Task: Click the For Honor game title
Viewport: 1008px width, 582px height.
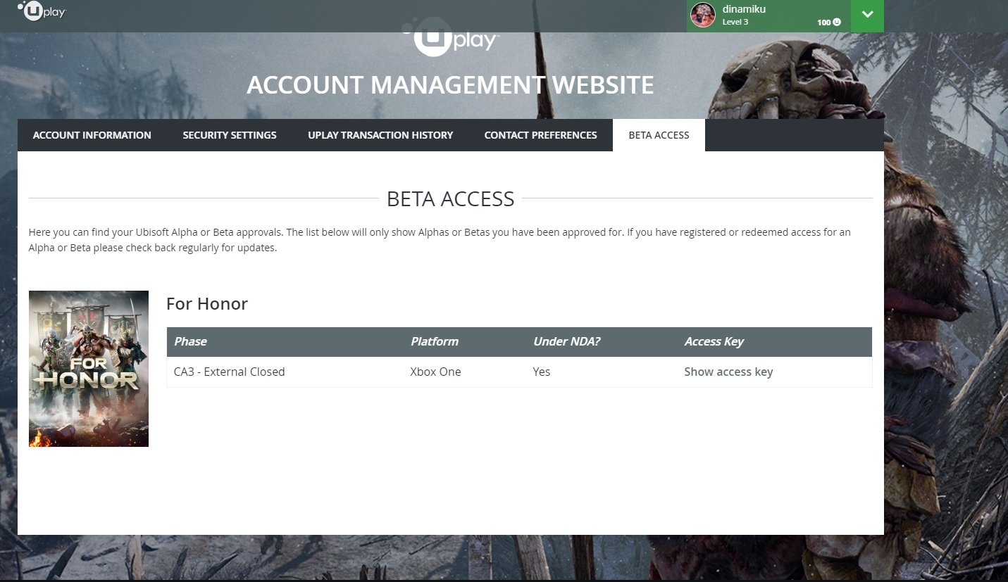Action: (x=207, y=303)
